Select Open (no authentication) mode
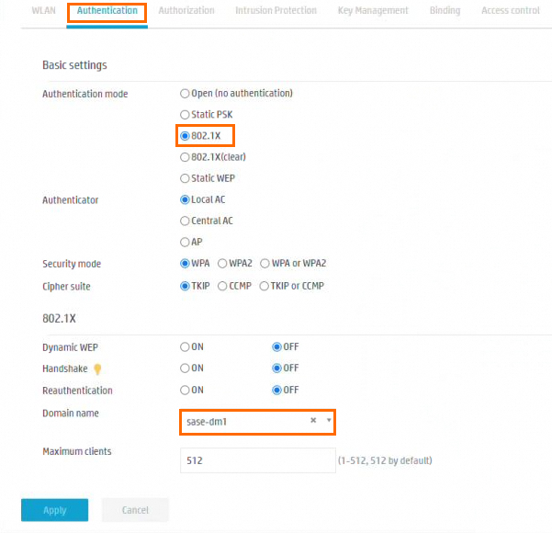This screenshot has height=533, width=552. [x=185, y=94]
